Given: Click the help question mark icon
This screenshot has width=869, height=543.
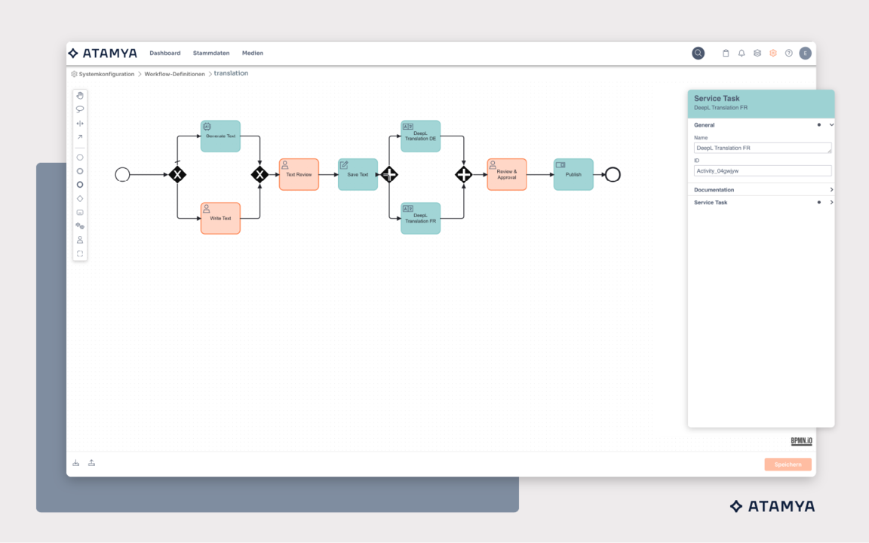Looking at the screenshot, I should coord(788,54).
